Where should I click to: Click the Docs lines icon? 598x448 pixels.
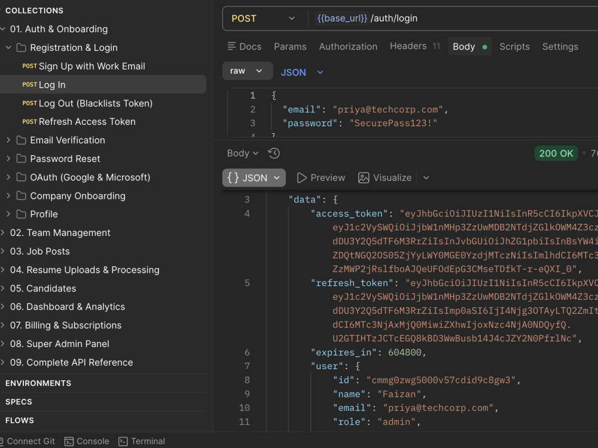pos(231,46)
